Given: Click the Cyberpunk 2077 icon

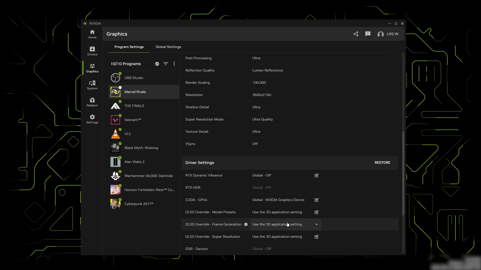Looking at the screenshot, I should [x=115, y=204].
